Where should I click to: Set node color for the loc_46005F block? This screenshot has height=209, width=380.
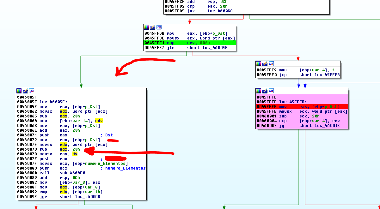pyautogui.click(x=19, y=91)
